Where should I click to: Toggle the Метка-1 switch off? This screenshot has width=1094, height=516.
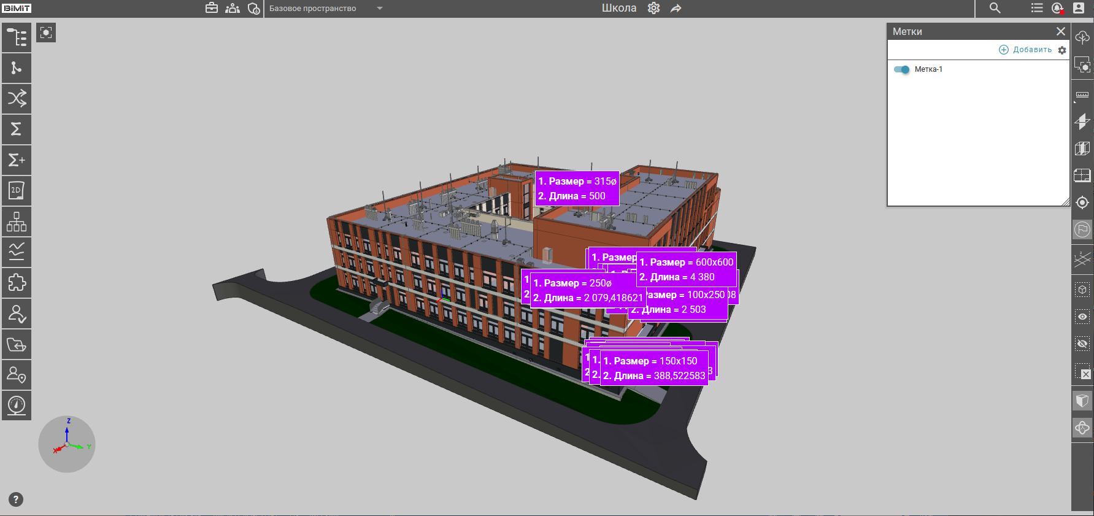[901, 69]
